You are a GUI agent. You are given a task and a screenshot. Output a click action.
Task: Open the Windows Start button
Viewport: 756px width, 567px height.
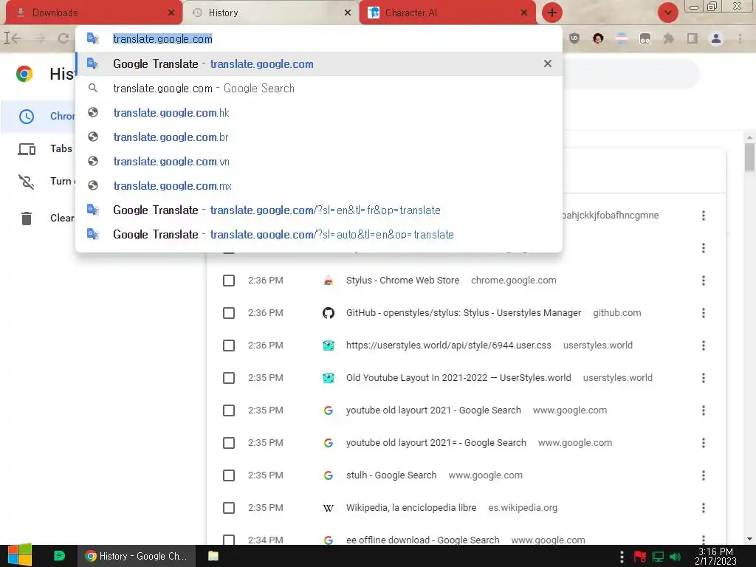[19, 555]
